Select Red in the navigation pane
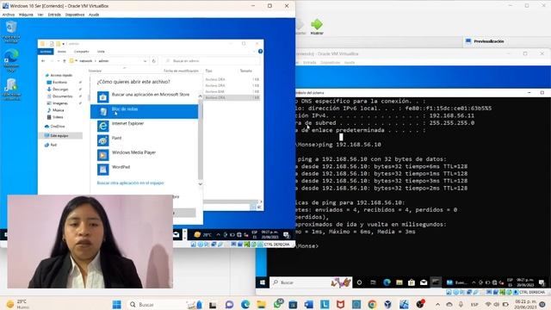 pyautogui.click(x=53, y=145)
